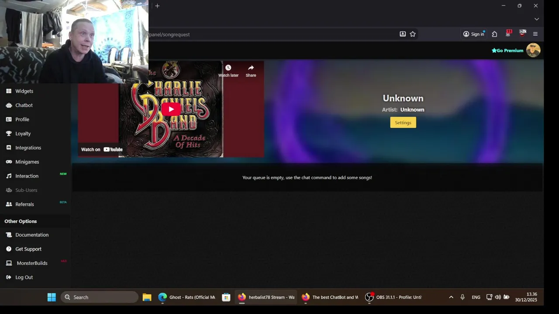
Task: Expand the list all tabs chevron
Action: tap(537, 19)
